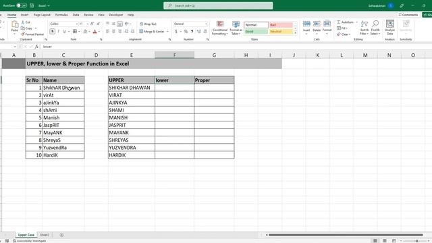Select the Normal cell style
This screenshot has width=432, height=243.
[x=256, y=25]
